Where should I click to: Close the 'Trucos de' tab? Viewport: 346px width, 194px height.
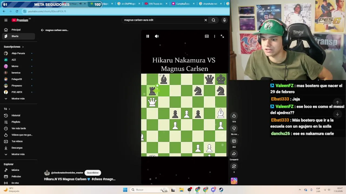167,4
